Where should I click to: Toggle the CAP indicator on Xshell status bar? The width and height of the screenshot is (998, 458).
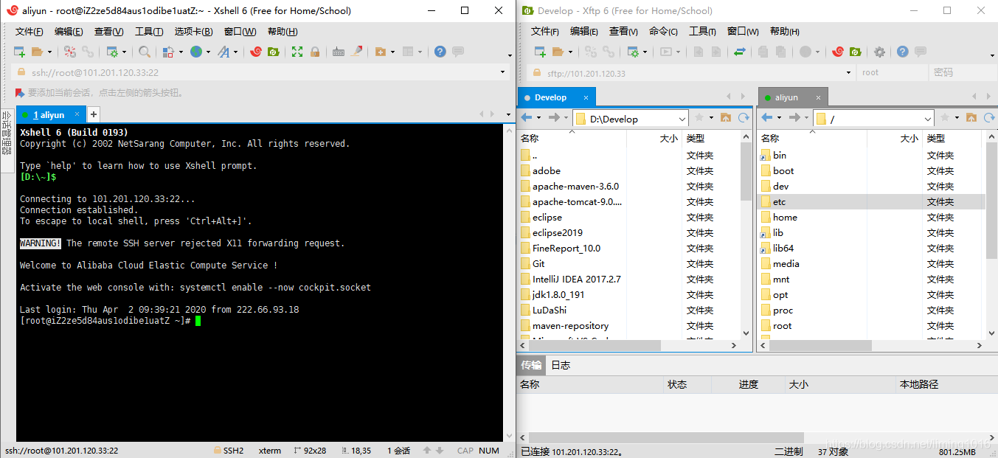[465, 451]
